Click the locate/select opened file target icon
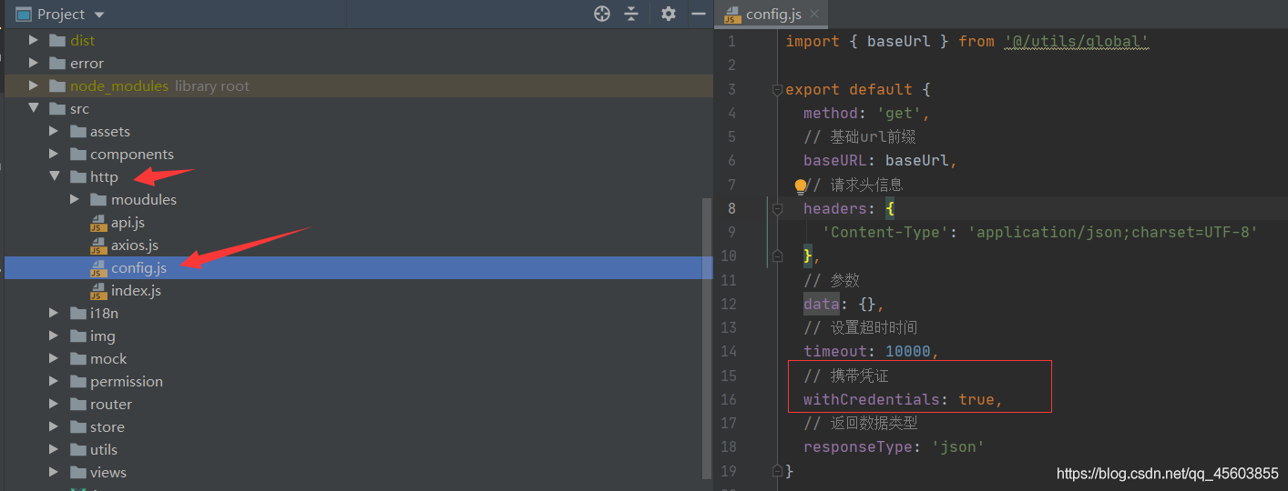The width and height of the screenshot is (1288, 491). [602, 14]
